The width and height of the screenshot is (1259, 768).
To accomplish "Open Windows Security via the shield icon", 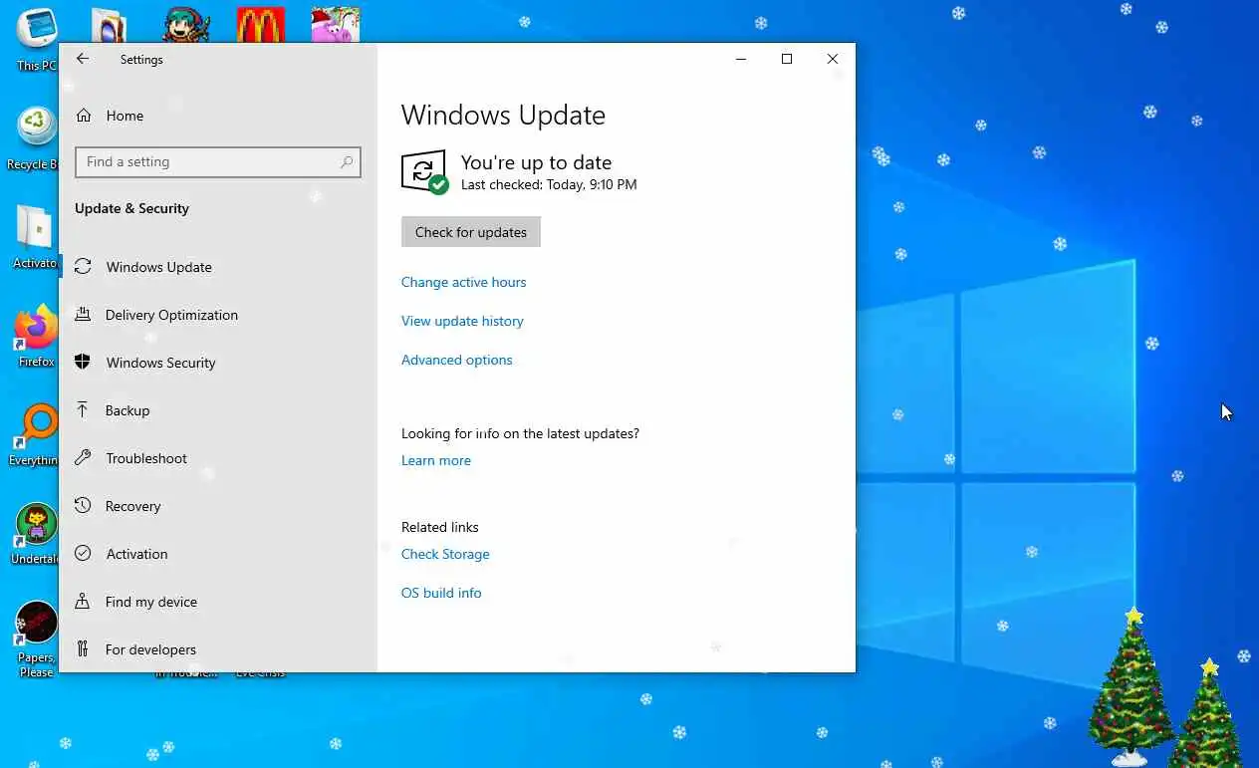I will (x=83, y=363).
